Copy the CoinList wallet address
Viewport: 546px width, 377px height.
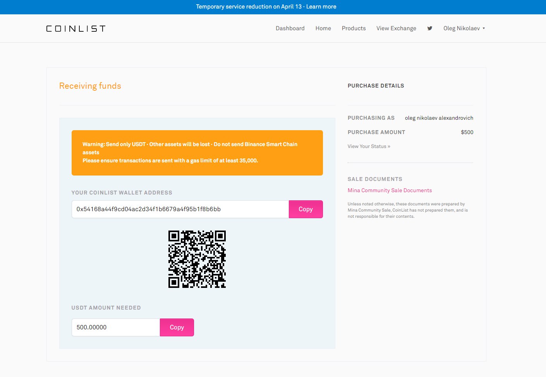[306, 209]
